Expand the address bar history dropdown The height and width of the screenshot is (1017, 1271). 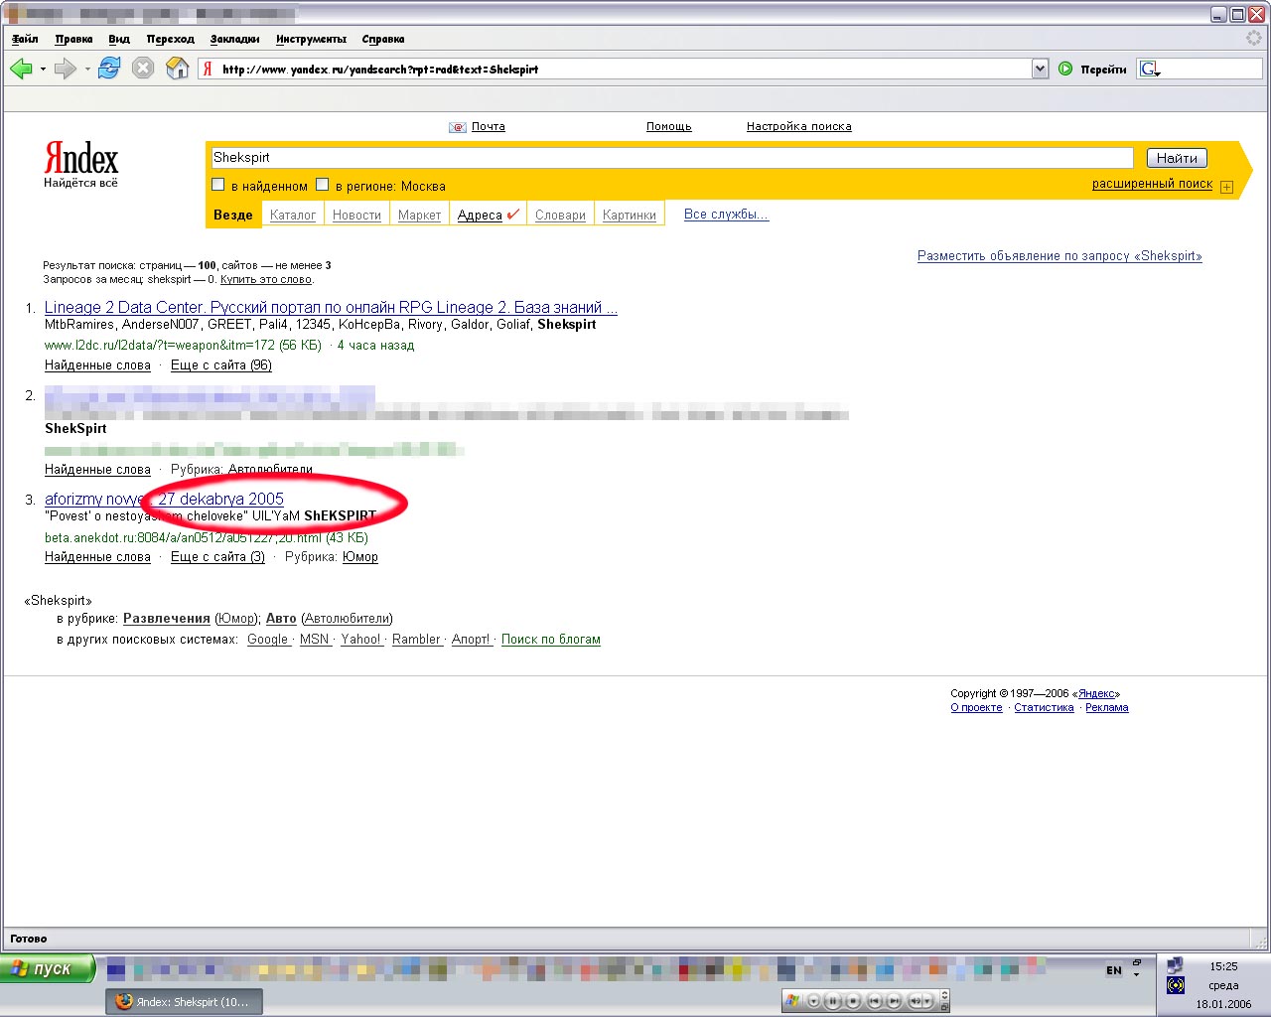point(1040,69)
